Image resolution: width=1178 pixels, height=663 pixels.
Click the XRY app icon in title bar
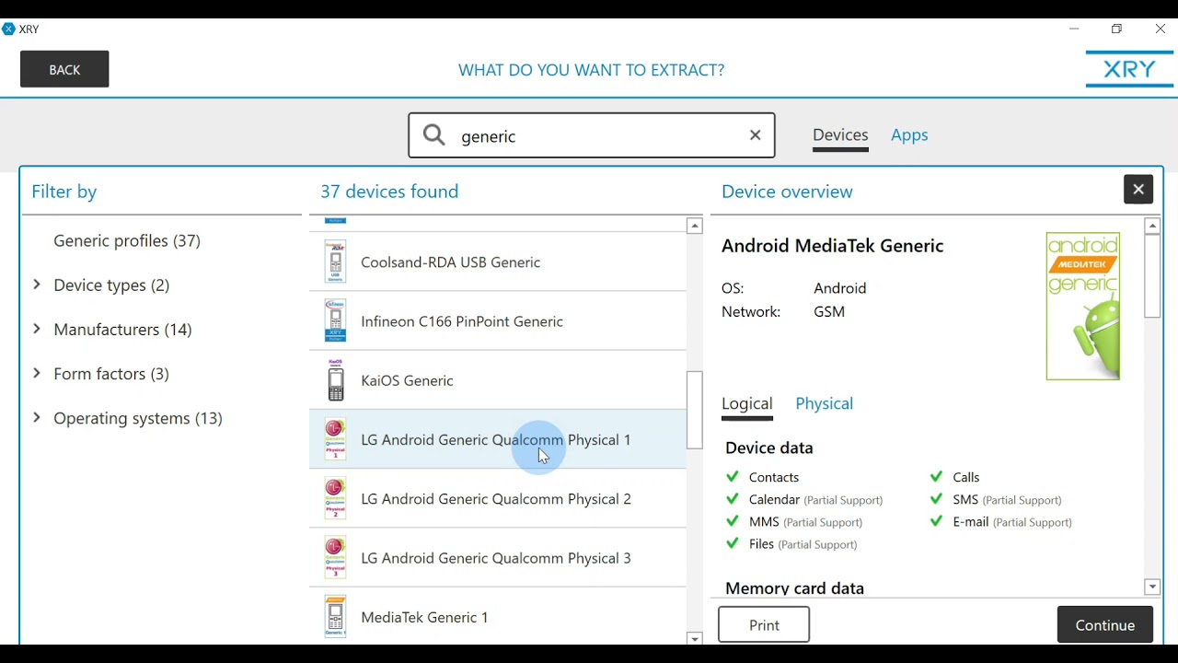[9, 29]
